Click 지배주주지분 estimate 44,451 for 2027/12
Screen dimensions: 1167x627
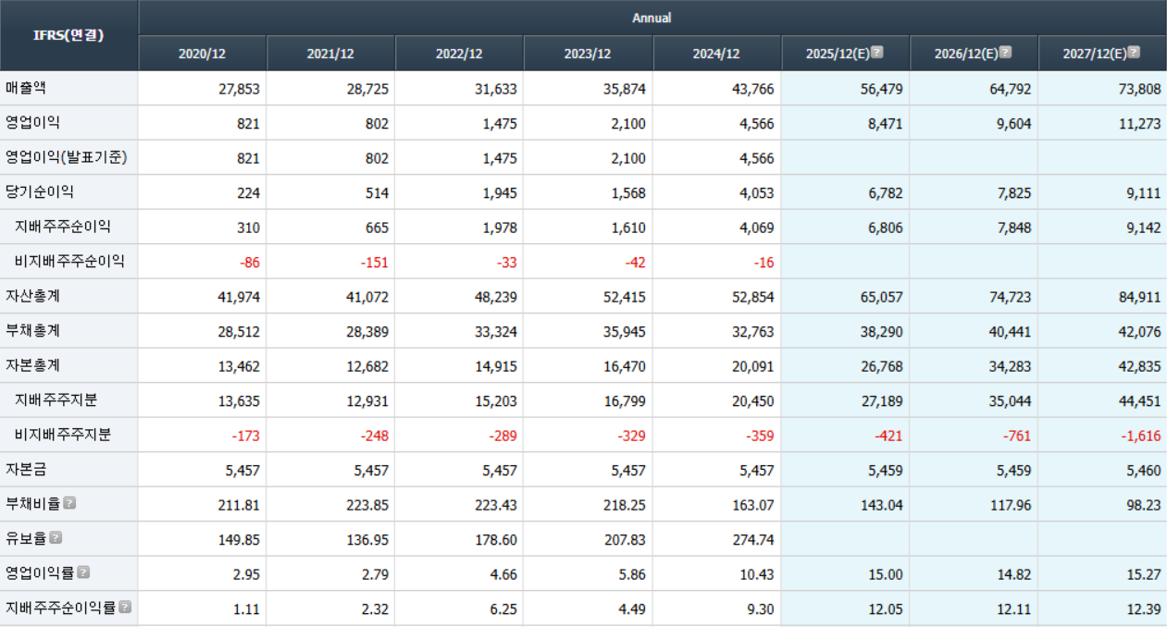click(1138, 400)
